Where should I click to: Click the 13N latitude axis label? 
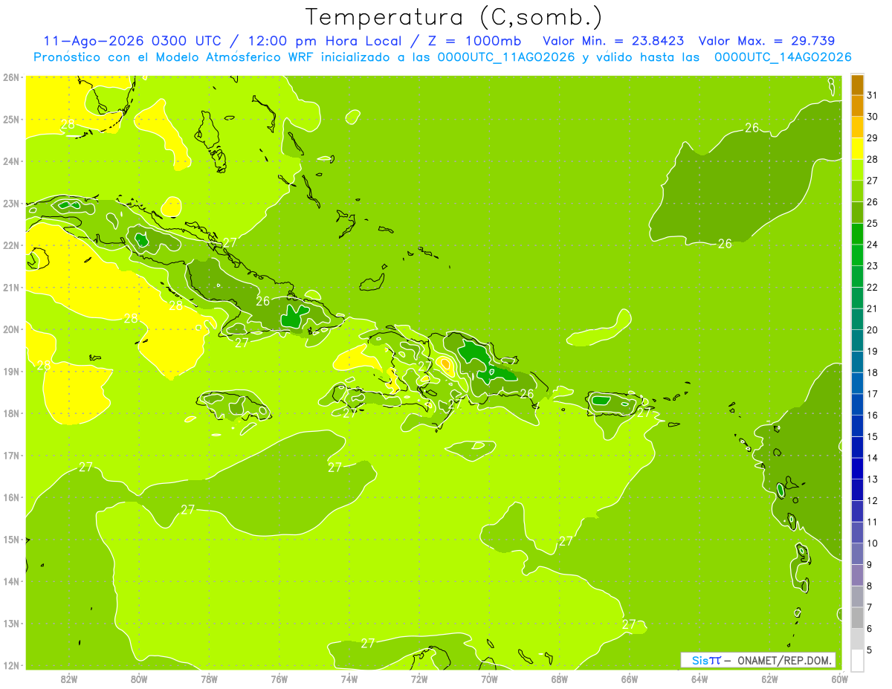click(x=11, y=623)
